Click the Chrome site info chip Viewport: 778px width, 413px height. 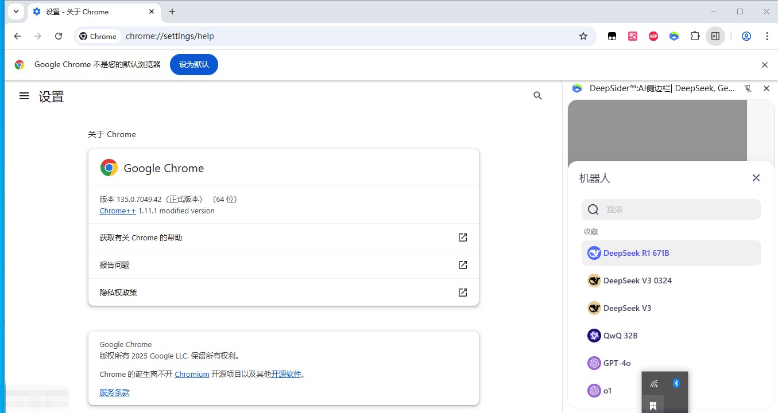[98, 36]
